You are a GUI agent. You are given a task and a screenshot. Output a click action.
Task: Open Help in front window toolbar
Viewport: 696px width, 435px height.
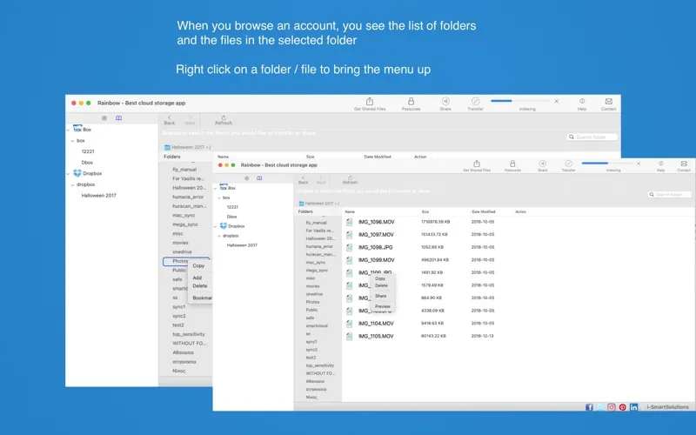point(660,164)
